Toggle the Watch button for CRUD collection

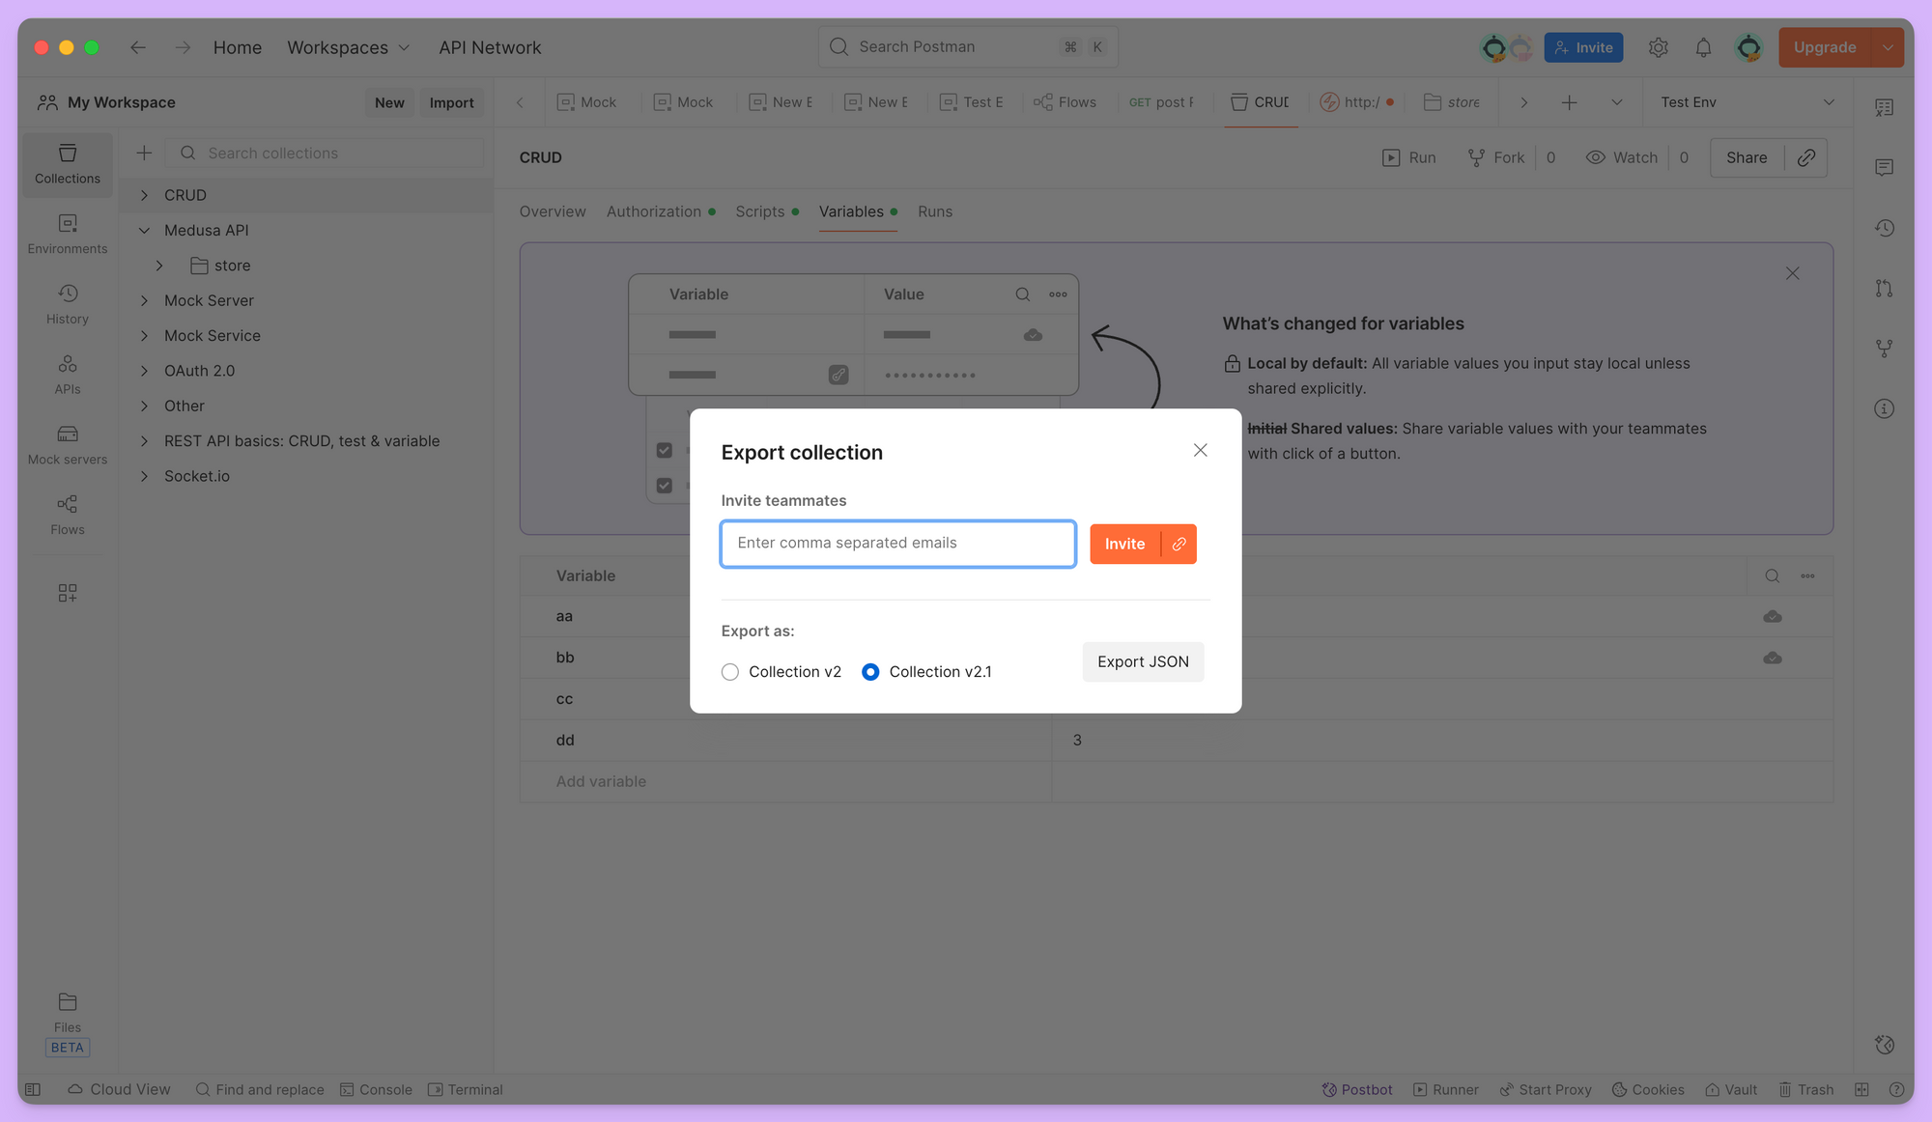tap(1621, 156)
